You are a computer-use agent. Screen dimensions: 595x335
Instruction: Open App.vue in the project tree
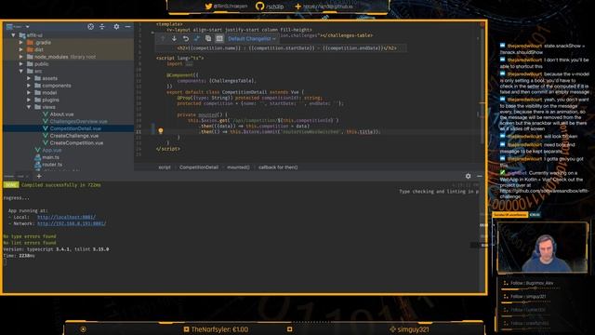click(x=52, y=150)
